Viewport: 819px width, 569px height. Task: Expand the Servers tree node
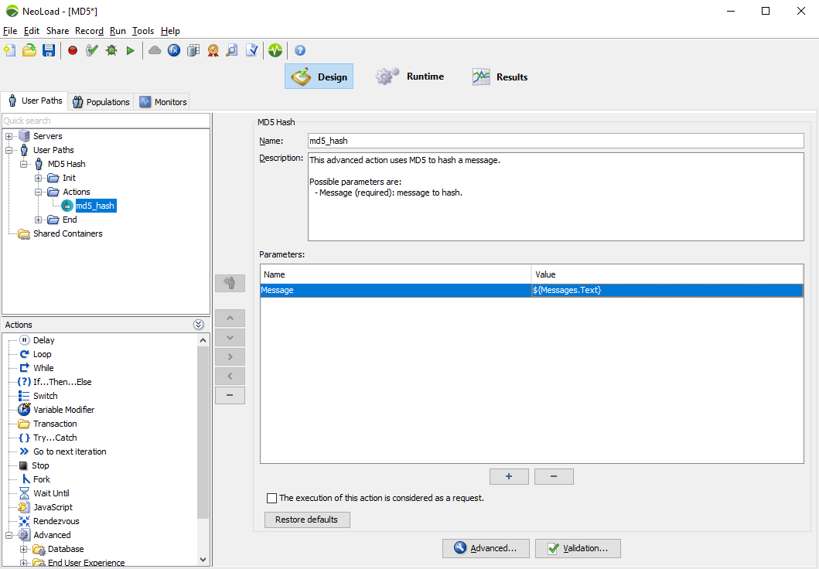(x=9, y=136)
